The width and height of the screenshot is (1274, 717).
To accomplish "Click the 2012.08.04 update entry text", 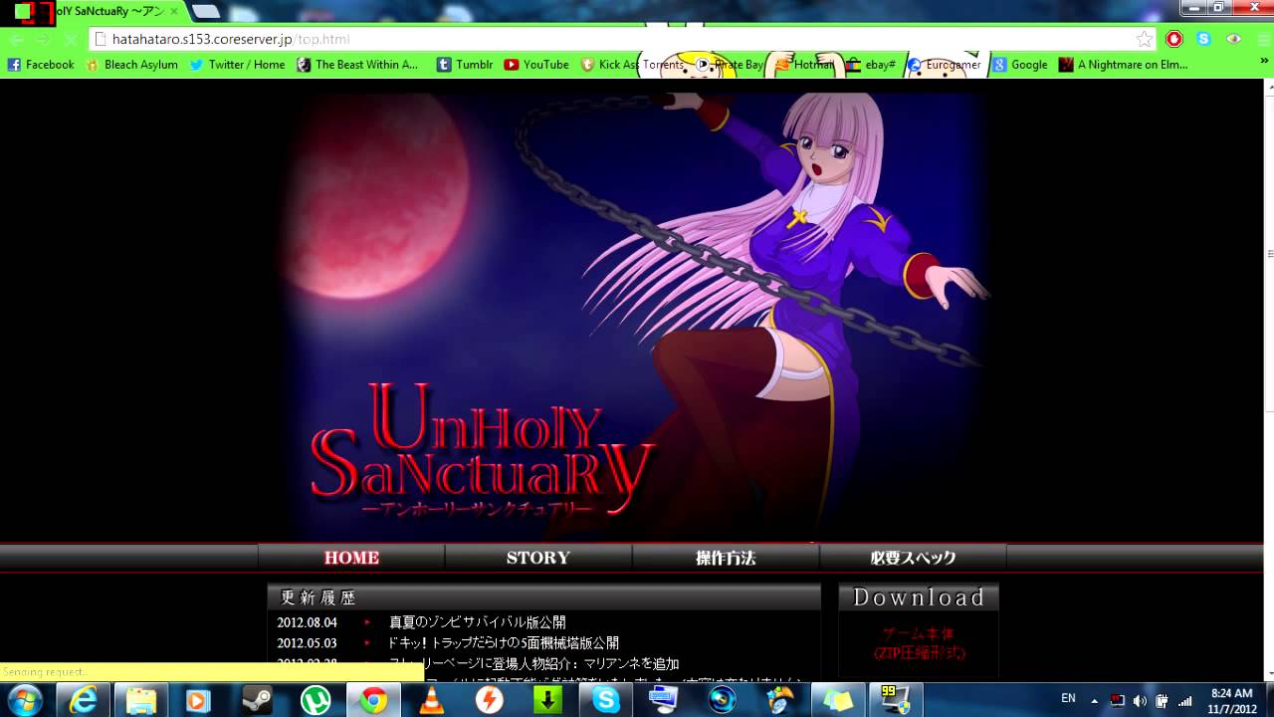I will click(477, 622).
